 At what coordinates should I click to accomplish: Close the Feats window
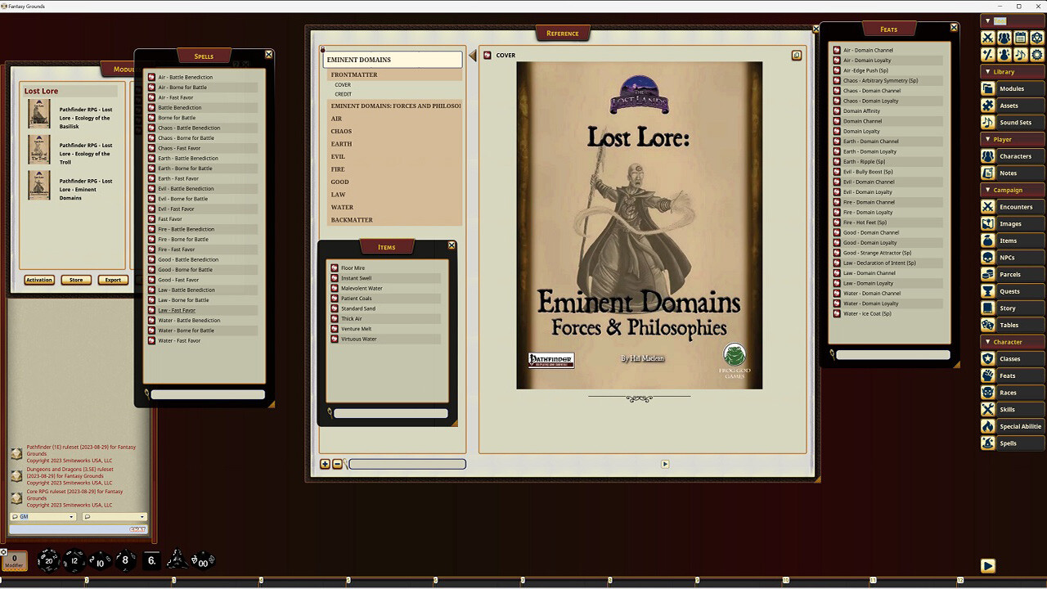(x=954, y=27)
